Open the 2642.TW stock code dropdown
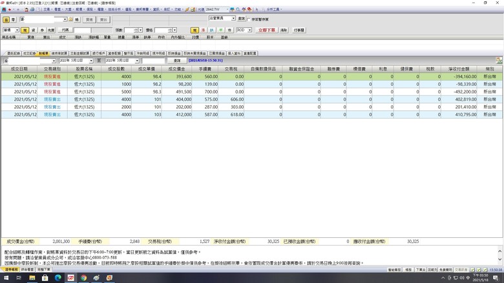 227,10
